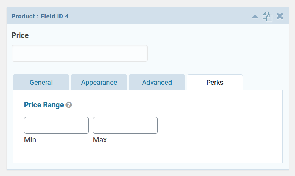Click into the Min price range field
The height and width of the screenshot is (176, 295).
56,125
